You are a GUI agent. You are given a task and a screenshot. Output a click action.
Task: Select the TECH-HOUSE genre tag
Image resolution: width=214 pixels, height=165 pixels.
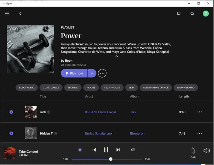tap(112, 87)
